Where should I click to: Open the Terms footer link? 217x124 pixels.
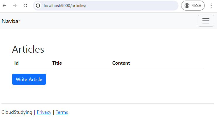pos(62,112)
